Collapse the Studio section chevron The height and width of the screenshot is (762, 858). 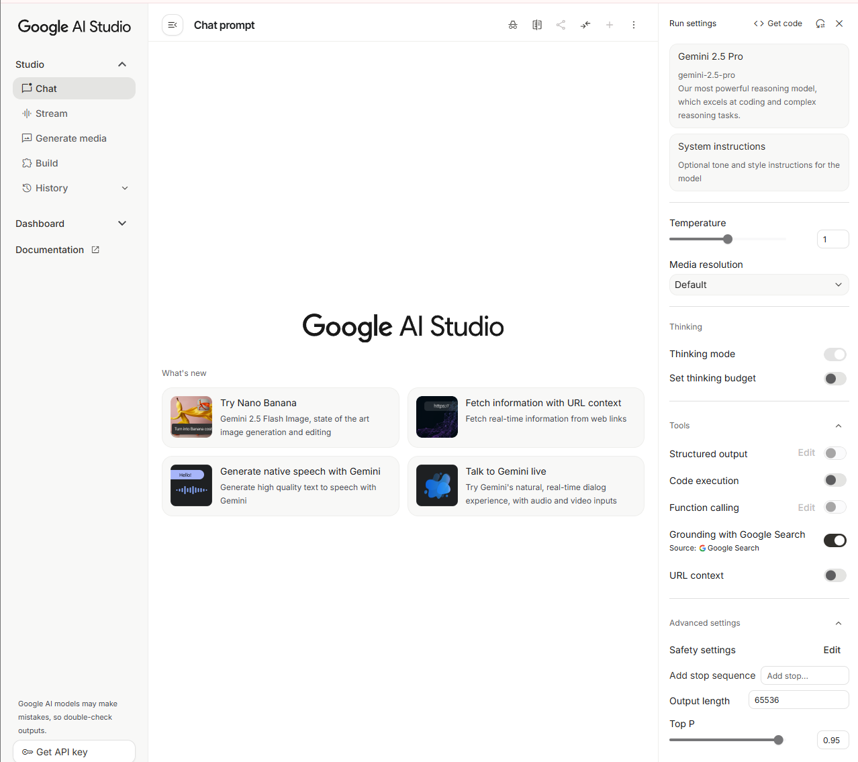coord(122,64)
